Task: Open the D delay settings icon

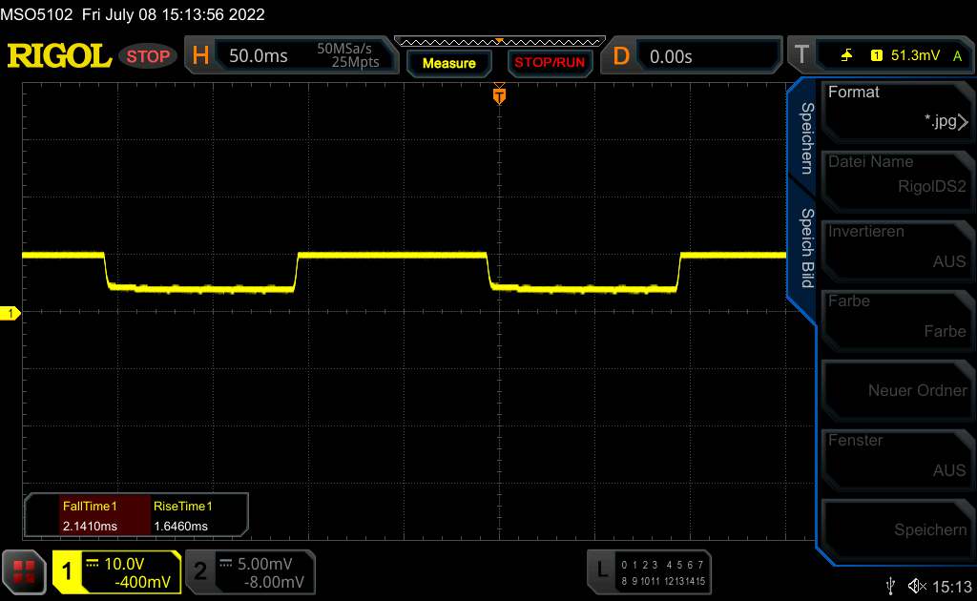Action: coord(620,56)
